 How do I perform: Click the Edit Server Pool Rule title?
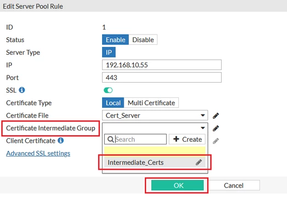33,7
